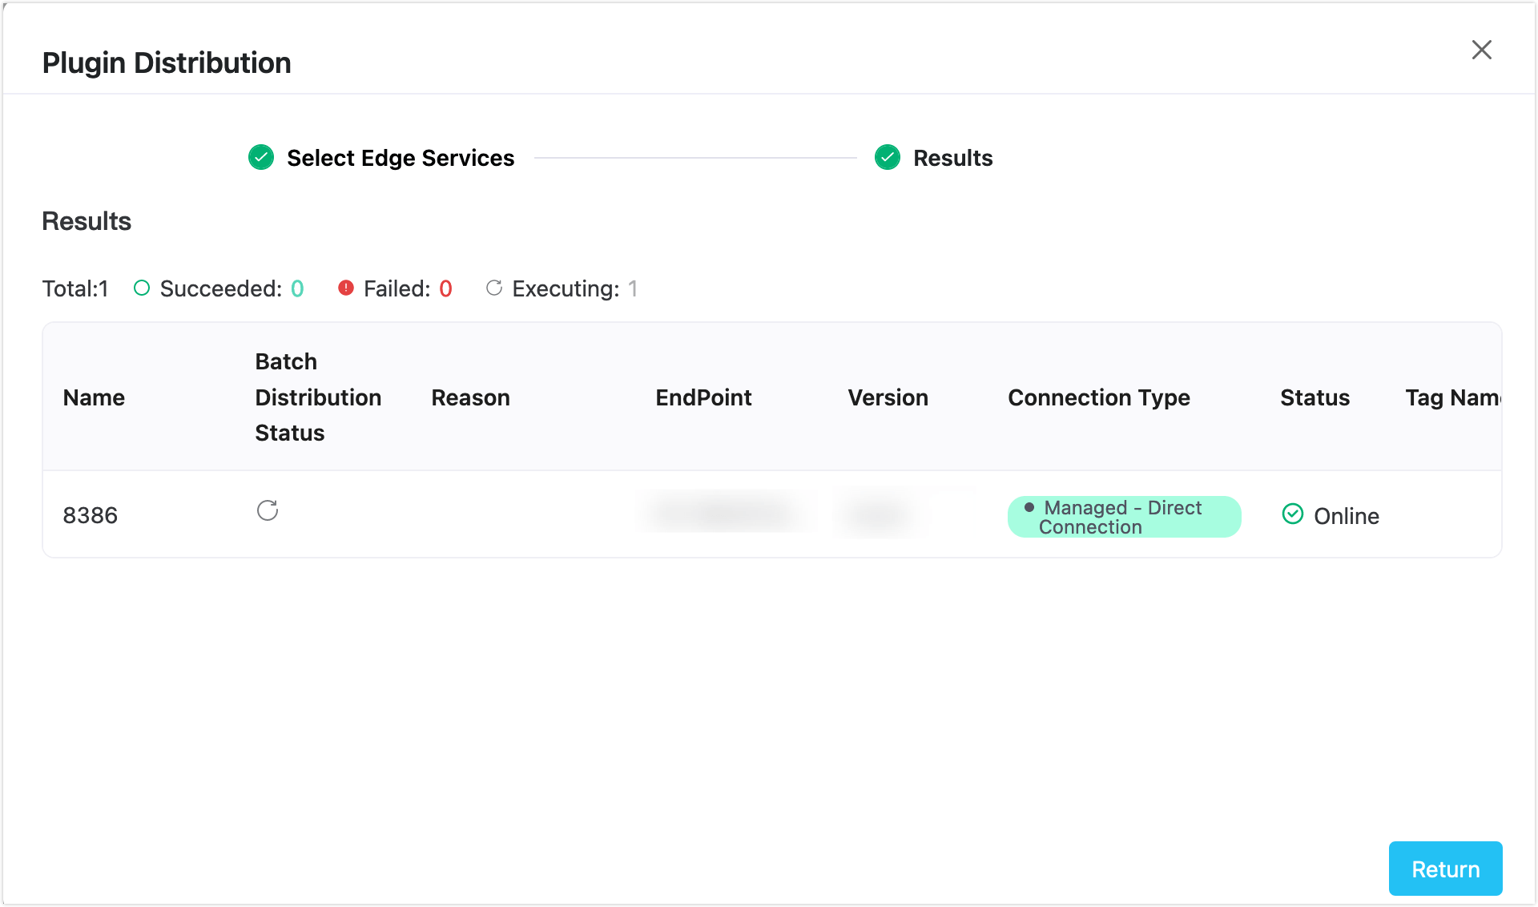Viewport: 1538px width, 907px height.
Task: Click the green Online check icon in the table
Action: tap(1292, 514)
